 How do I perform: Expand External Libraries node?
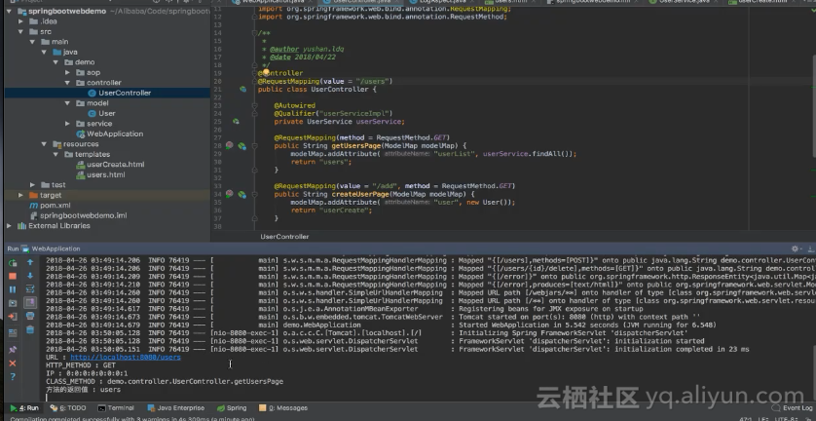tap(9, 226)
